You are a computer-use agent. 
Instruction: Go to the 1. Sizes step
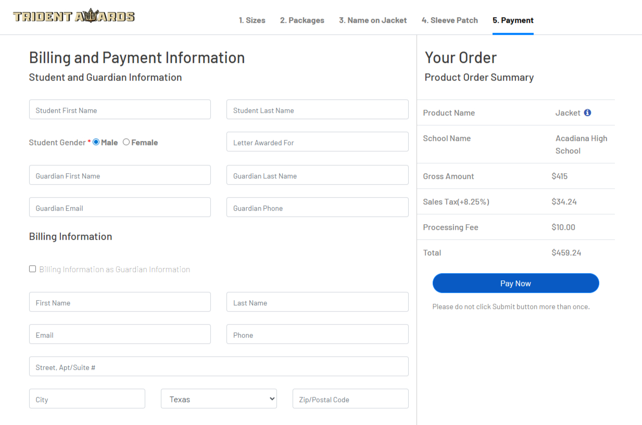[x=252, y=20]
